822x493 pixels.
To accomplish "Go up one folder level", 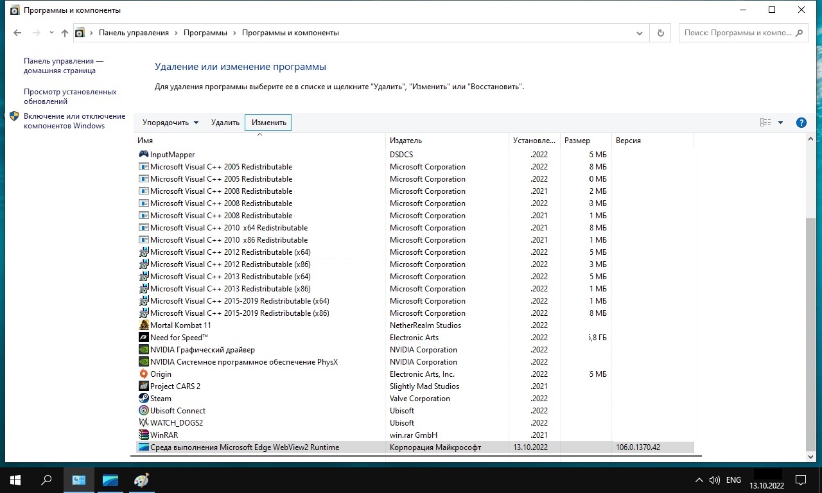I will tap(65, 33).
